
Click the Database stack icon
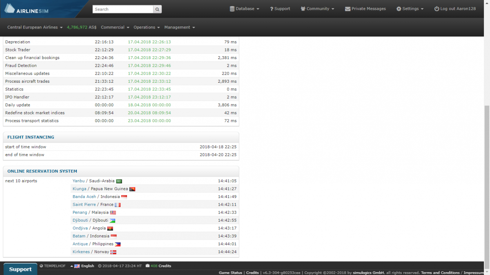tap(232, 9)
